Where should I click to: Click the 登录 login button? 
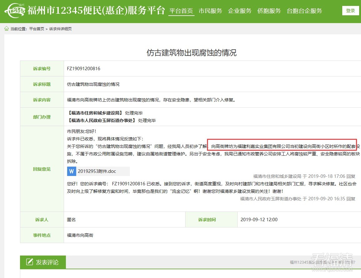(x=350, y=11)
